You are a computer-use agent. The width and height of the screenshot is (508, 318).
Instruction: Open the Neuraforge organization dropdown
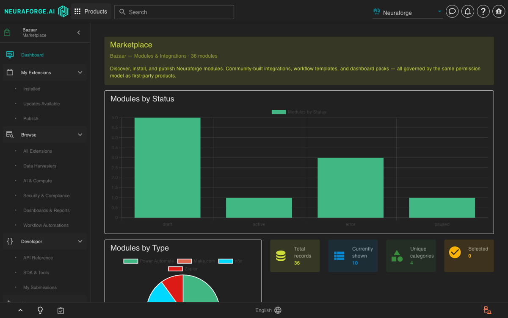coord(408,12)
